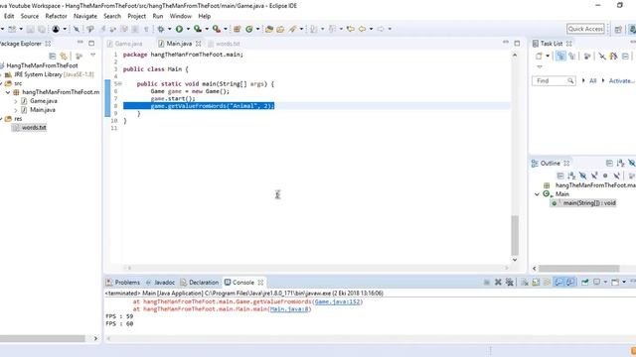Open the New Java Class dropdown arrow
The width and height of the screenshot is (636, 357).
(257, 29)
